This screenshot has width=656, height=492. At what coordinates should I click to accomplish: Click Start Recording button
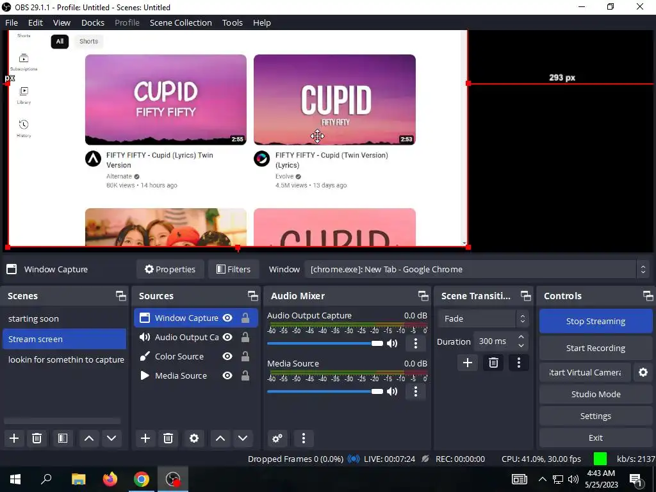595,348
